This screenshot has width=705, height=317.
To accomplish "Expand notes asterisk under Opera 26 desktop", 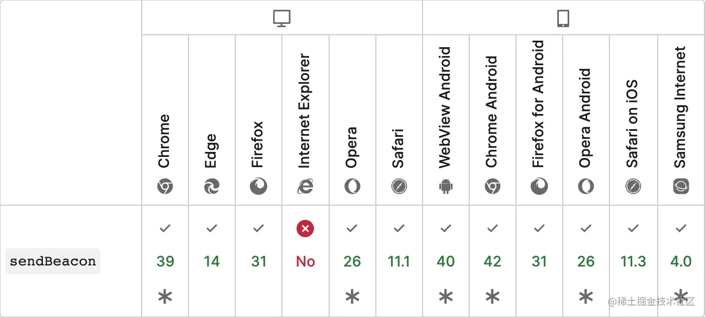I will [352, 297].
